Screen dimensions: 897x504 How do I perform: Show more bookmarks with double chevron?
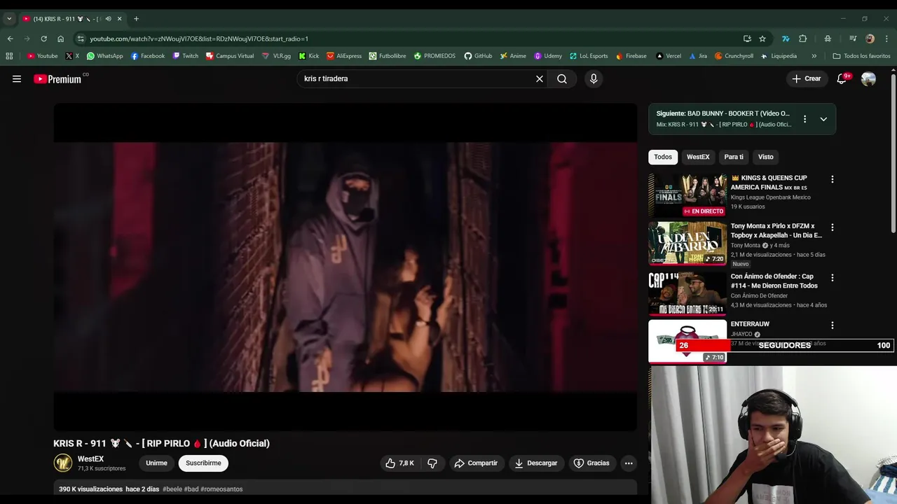[814, 56]
